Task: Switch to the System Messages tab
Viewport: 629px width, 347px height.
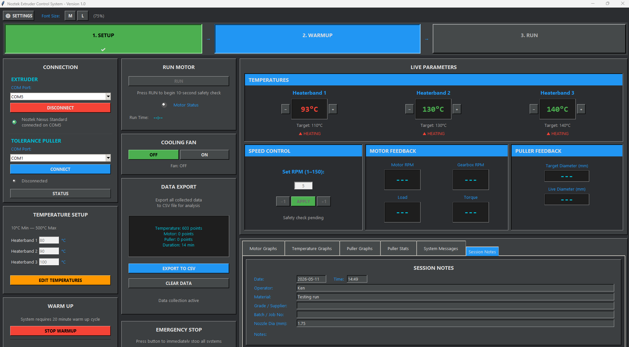Action: 441,248
